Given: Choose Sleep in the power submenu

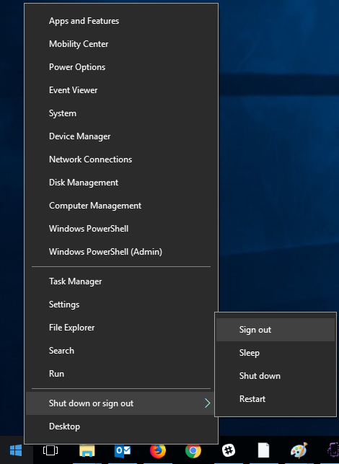Looking at the screenshot, I should pyautogui.click(x=276, y=353).
